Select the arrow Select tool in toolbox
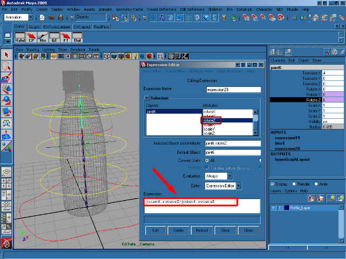Viewport: 346px width, 259px height. pyautogui.click(x=6, y=54)
